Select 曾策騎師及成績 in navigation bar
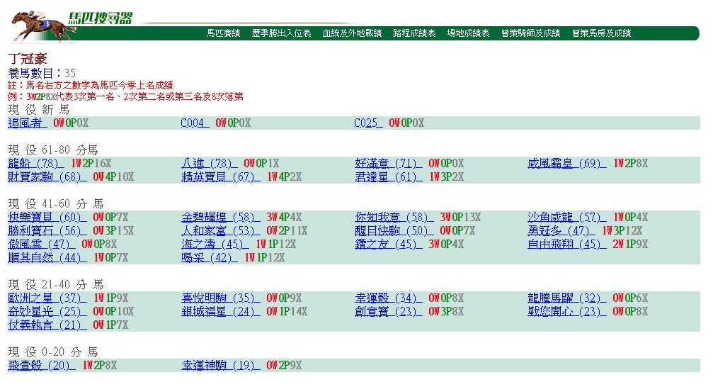The height and width of the screenshot is (382, 713). 530,33
